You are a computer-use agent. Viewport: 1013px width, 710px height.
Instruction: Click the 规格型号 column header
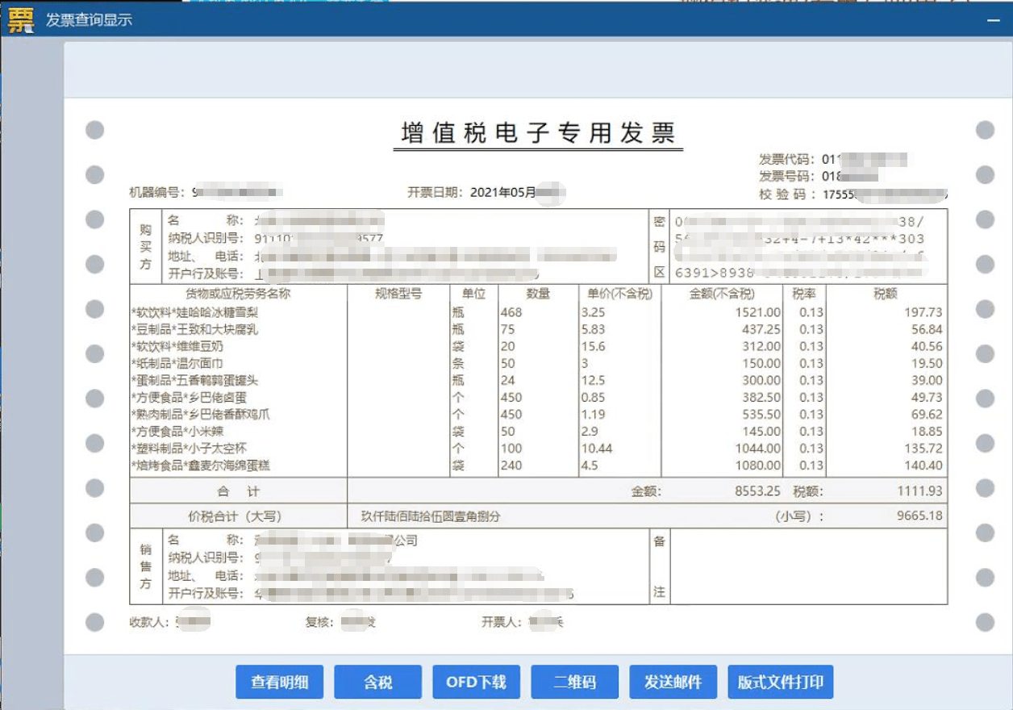(x=398, y=294)
